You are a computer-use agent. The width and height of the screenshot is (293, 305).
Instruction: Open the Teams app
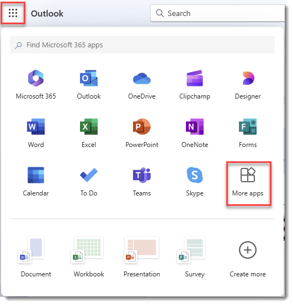coord(142,182)
